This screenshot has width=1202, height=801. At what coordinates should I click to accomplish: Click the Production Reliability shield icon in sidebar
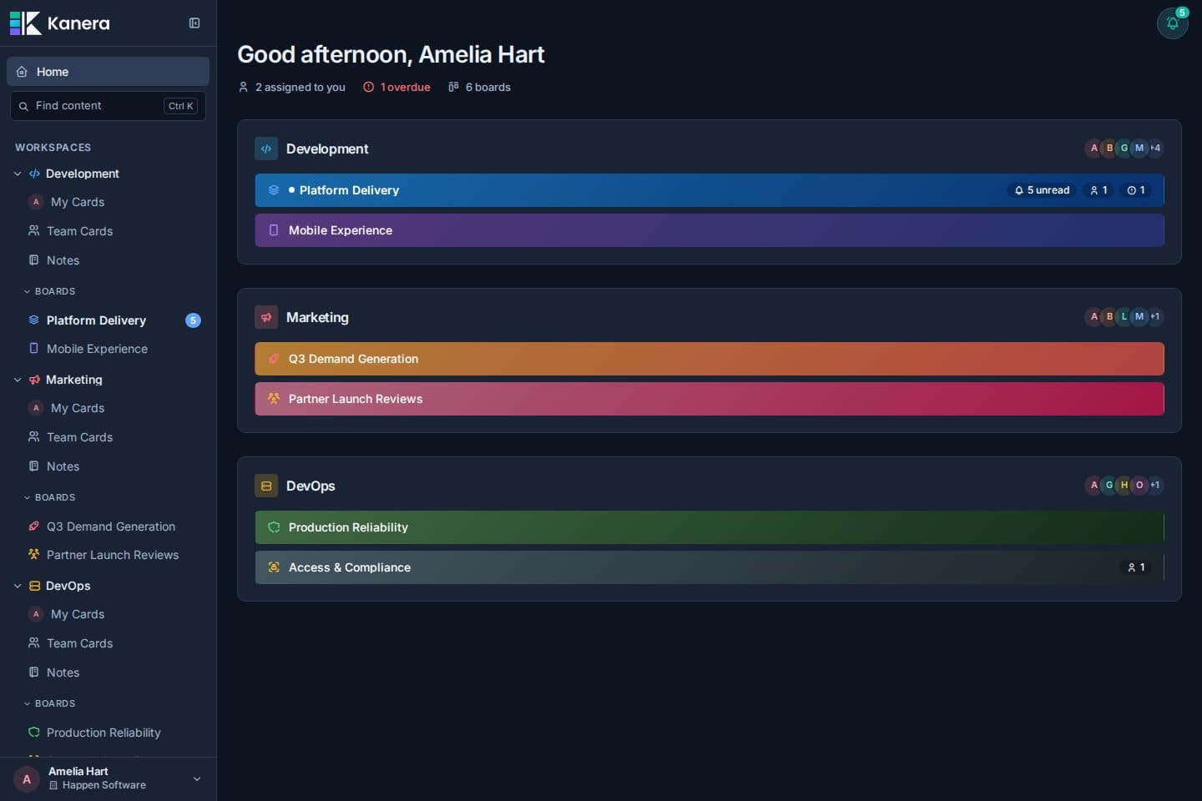point(34,733)
